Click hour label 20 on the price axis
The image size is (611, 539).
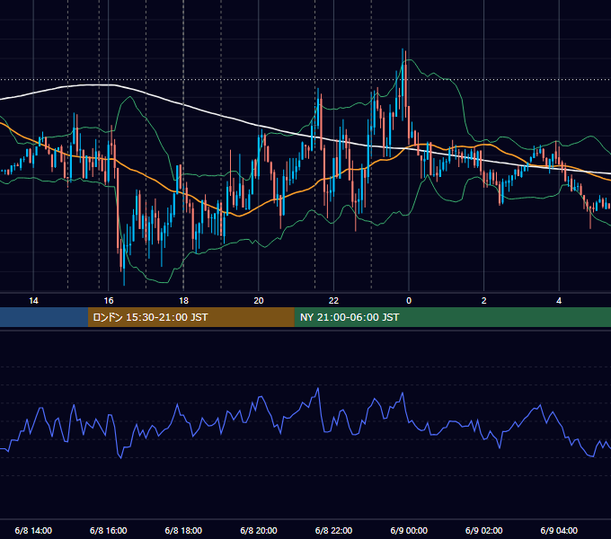point(259,301)
